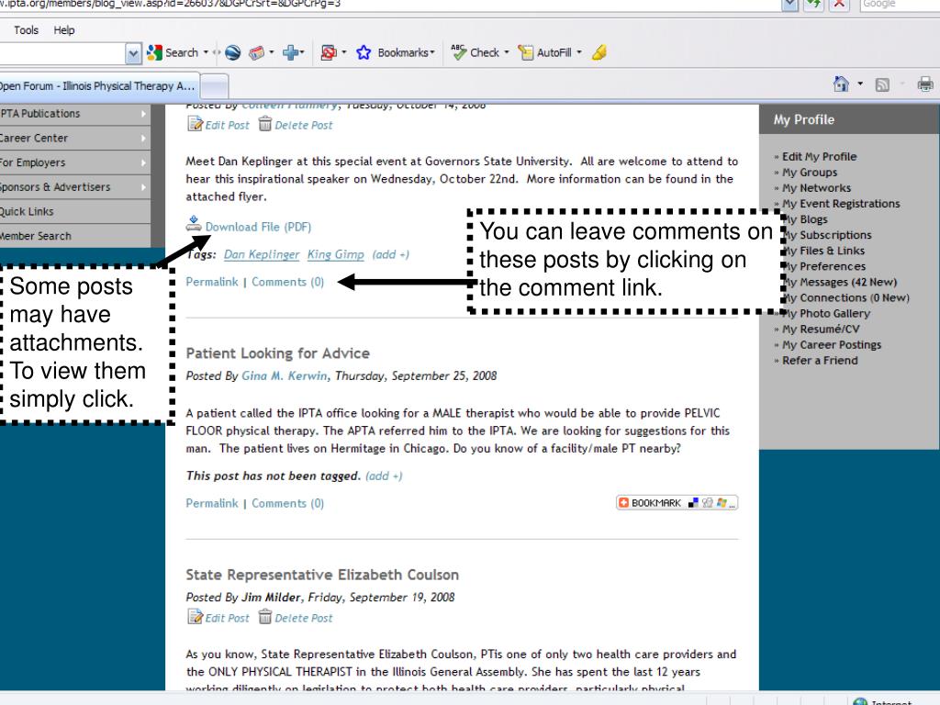The height and width of the screenshot is (705, 940).
Task: Open the Member Search sidebar item
Action: pyautogui.click(x=74, y=236)
